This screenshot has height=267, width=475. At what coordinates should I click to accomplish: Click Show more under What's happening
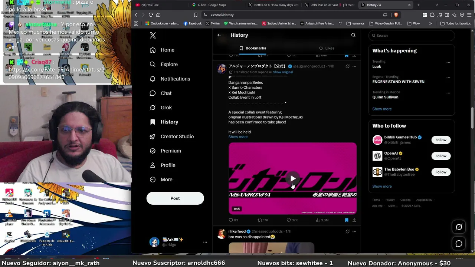pos(382,109)
